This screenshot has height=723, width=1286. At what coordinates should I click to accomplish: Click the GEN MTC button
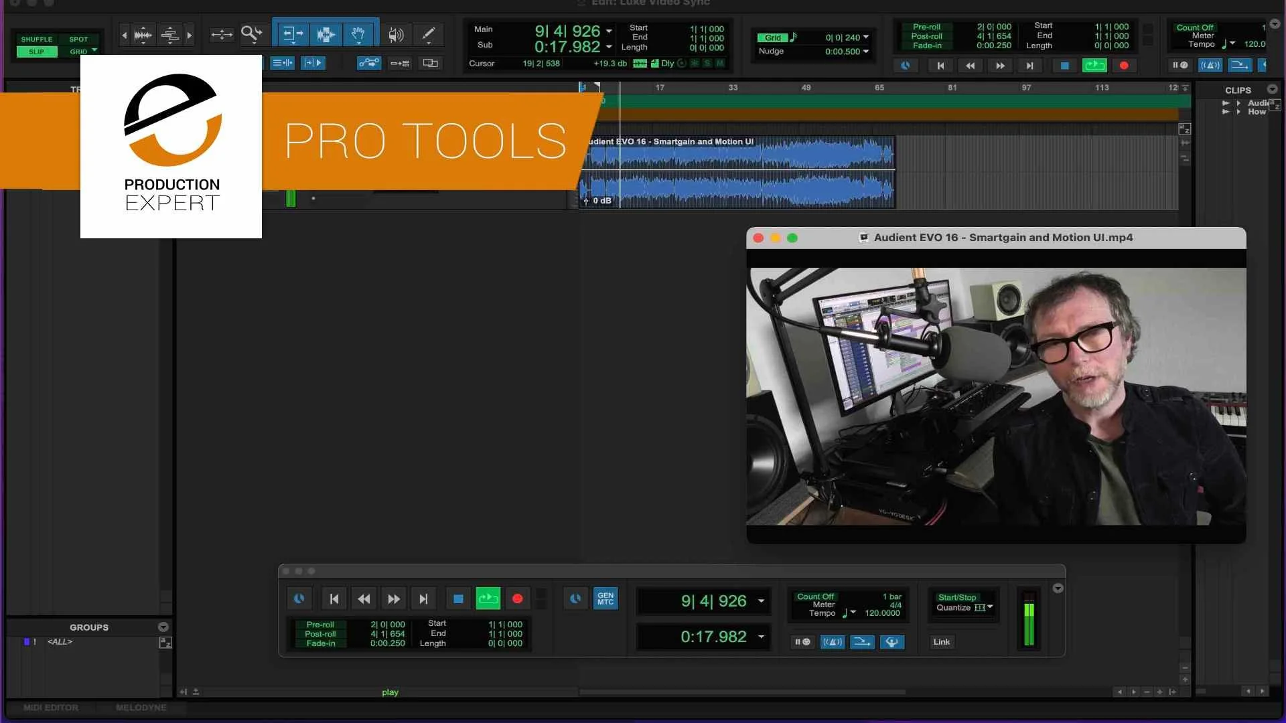(605, 598)
